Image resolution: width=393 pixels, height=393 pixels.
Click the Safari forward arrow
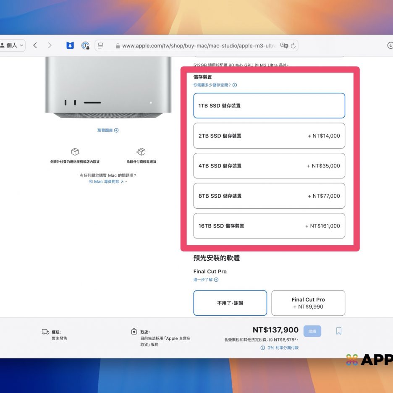(x=50, y=45)
